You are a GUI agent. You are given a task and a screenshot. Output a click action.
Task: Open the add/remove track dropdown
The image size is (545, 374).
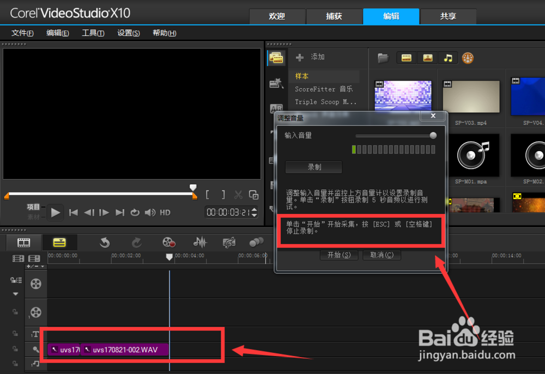tap(36, 266)
